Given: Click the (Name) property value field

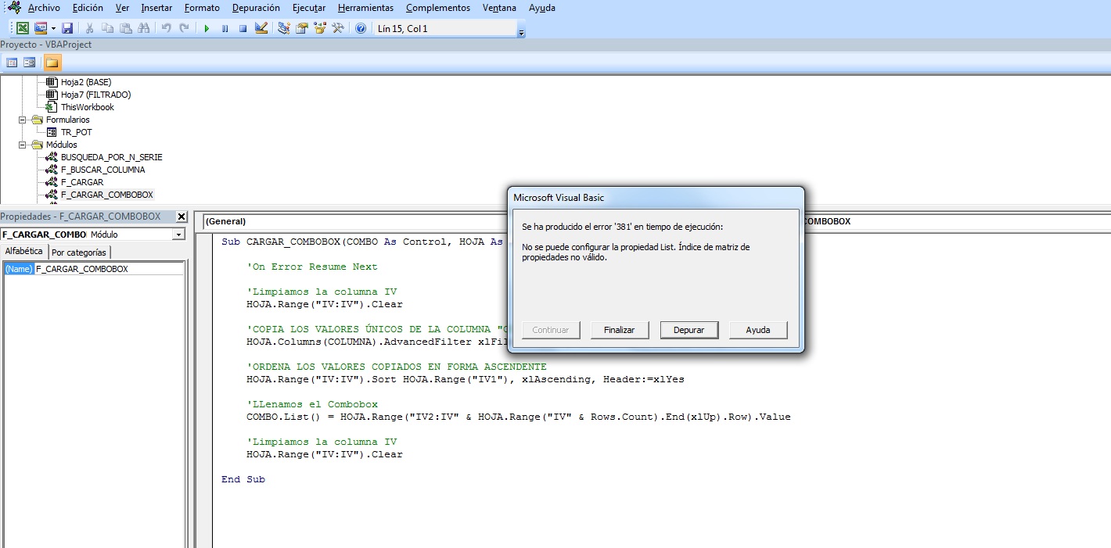Looking at the screenshot, I should (109, 269).
